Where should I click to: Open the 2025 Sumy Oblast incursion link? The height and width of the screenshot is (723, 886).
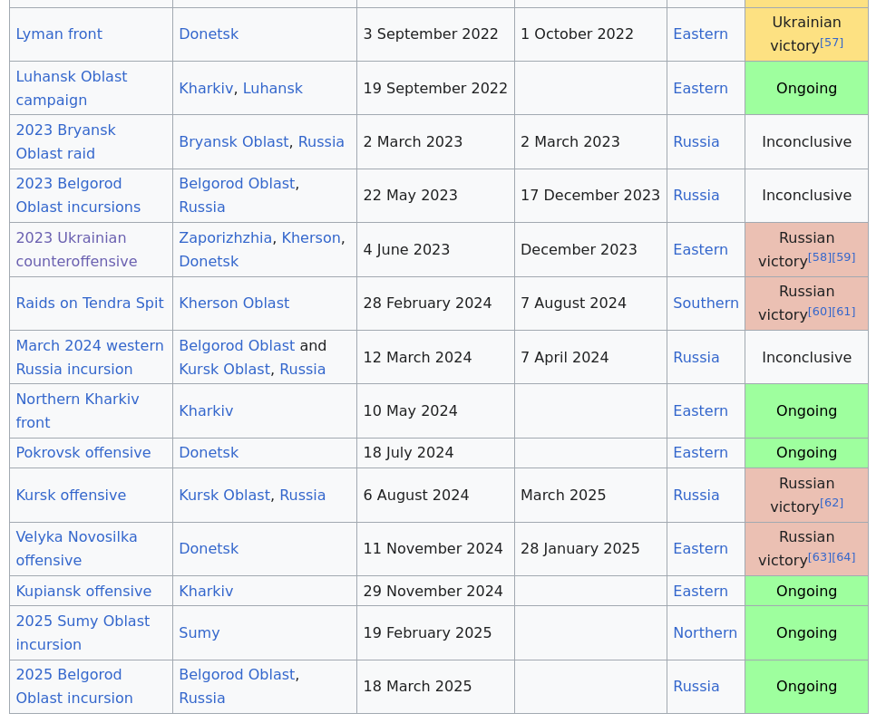pos(83,633)
